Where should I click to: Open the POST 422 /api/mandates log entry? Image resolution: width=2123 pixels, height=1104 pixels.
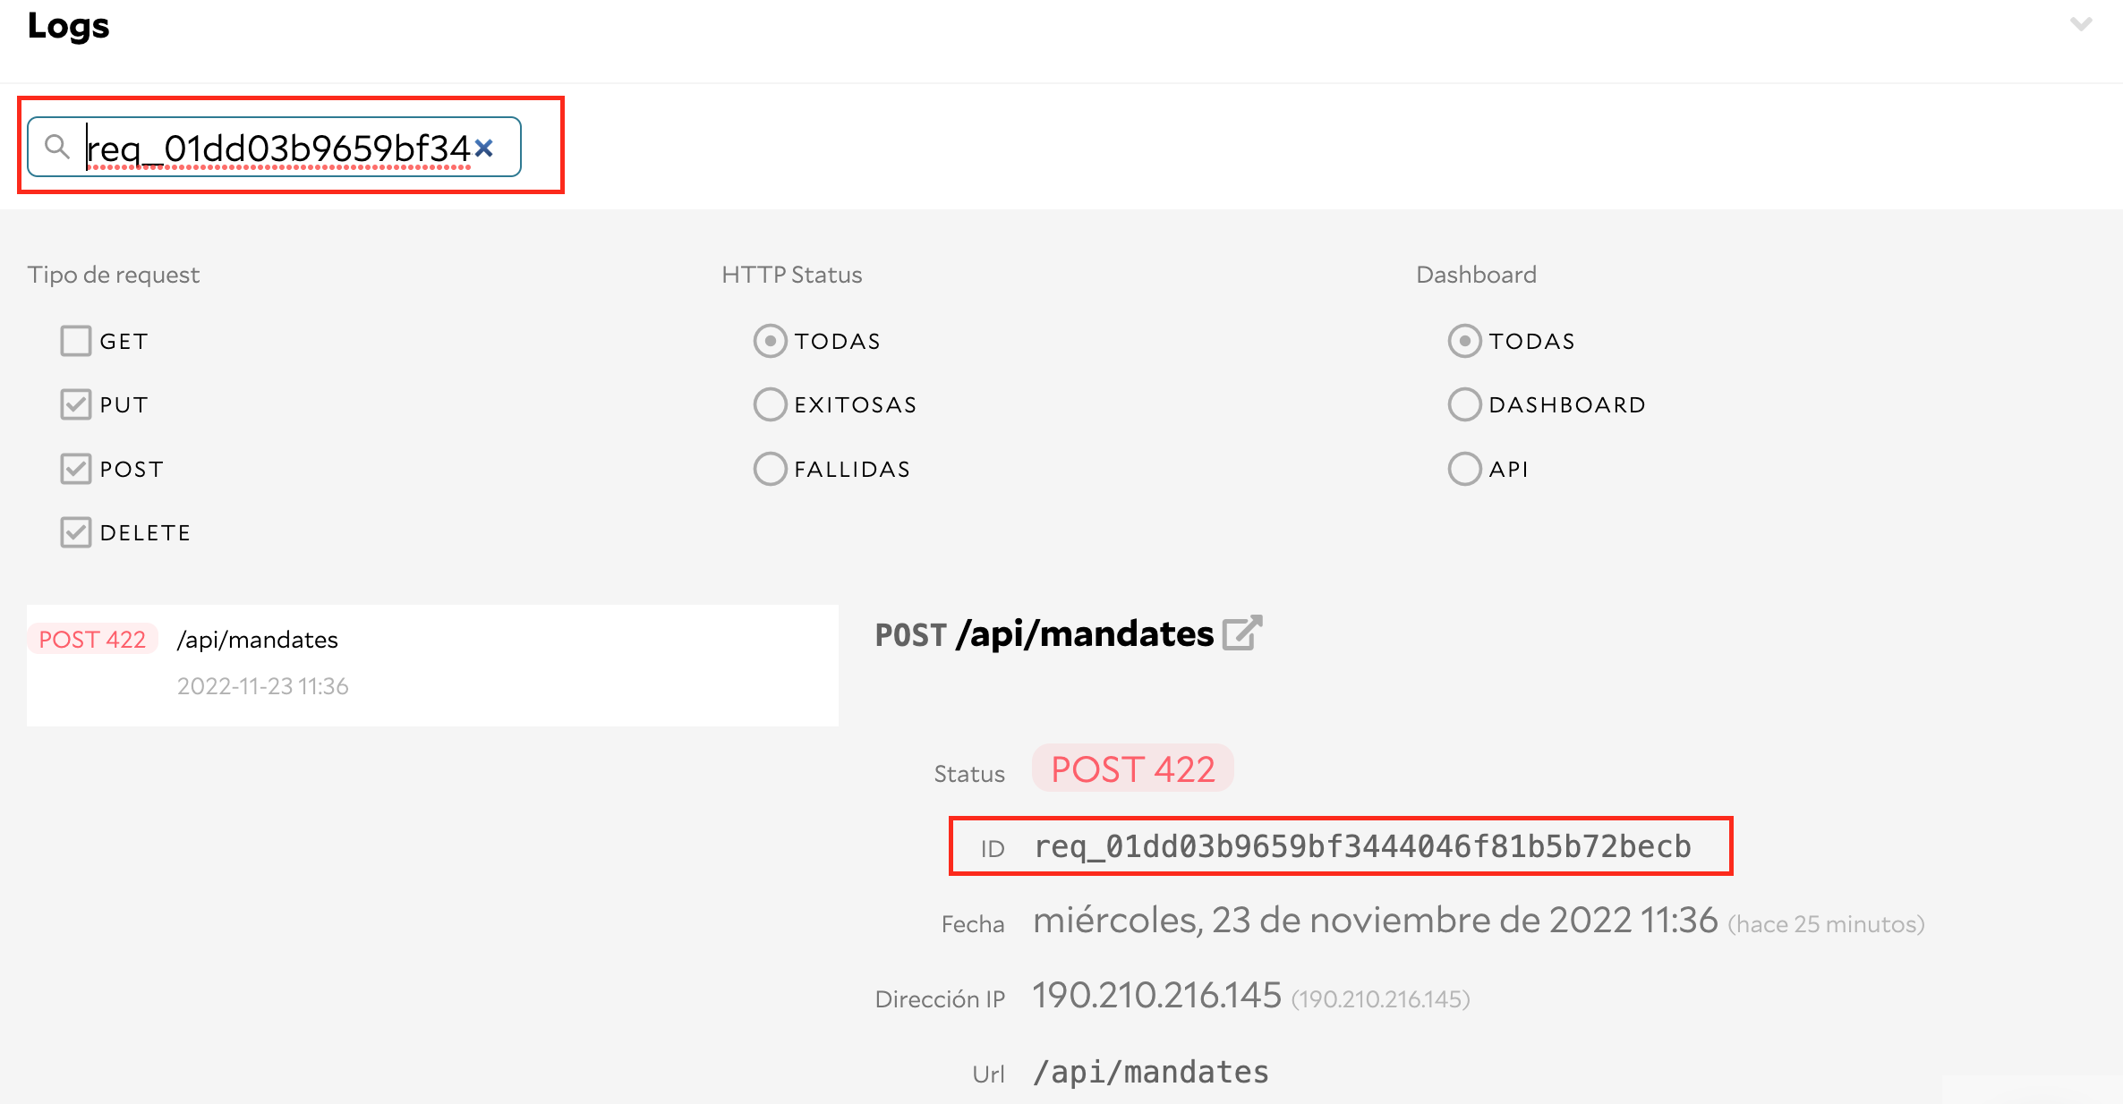click(x=432, y=665)
